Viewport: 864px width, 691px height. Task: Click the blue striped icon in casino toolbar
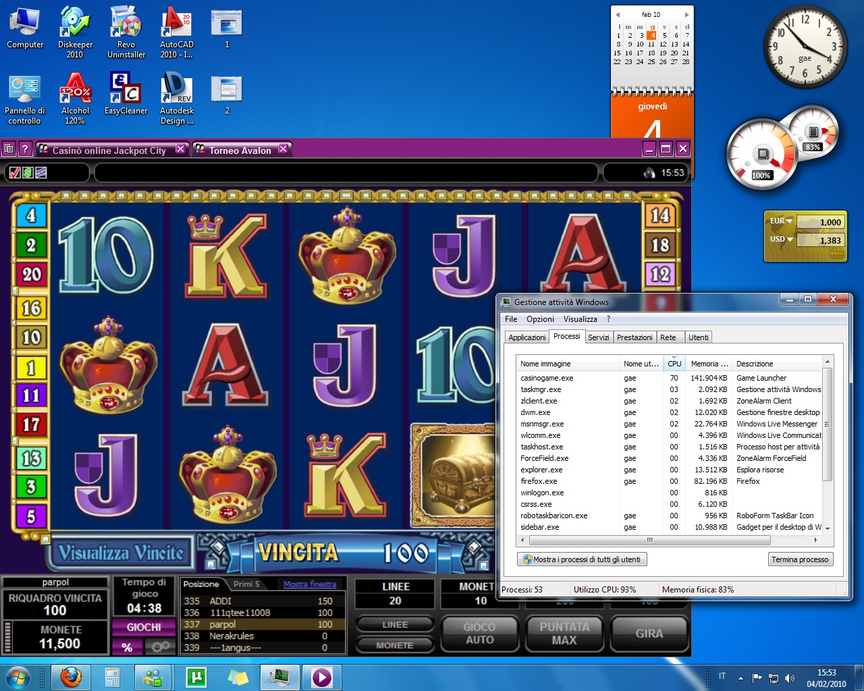(x=41, y=173)
